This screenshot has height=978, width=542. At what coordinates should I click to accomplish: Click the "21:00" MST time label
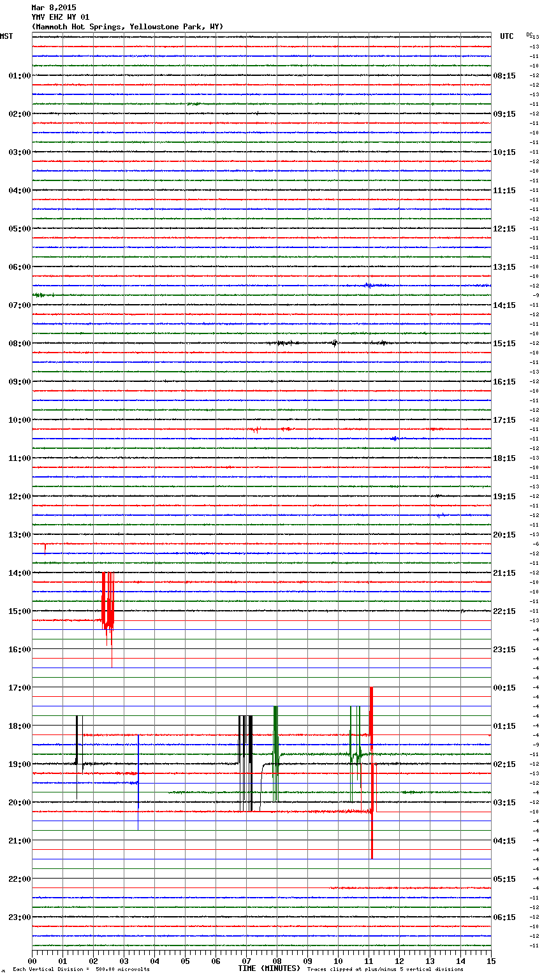pos(20,840)
